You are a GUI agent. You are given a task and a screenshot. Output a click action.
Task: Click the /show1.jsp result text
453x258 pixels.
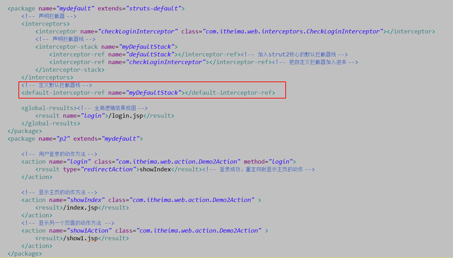click(80, 238)
